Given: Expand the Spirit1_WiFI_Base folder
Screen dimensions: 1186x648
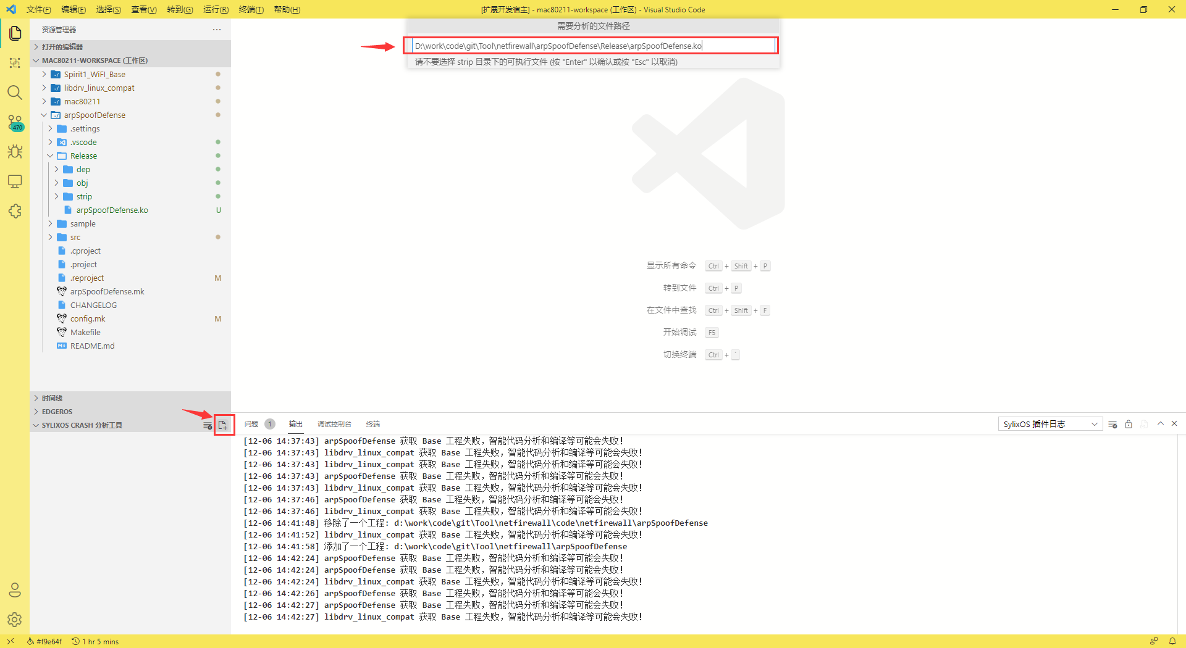Looking at the screenshot, I should 130,74.
